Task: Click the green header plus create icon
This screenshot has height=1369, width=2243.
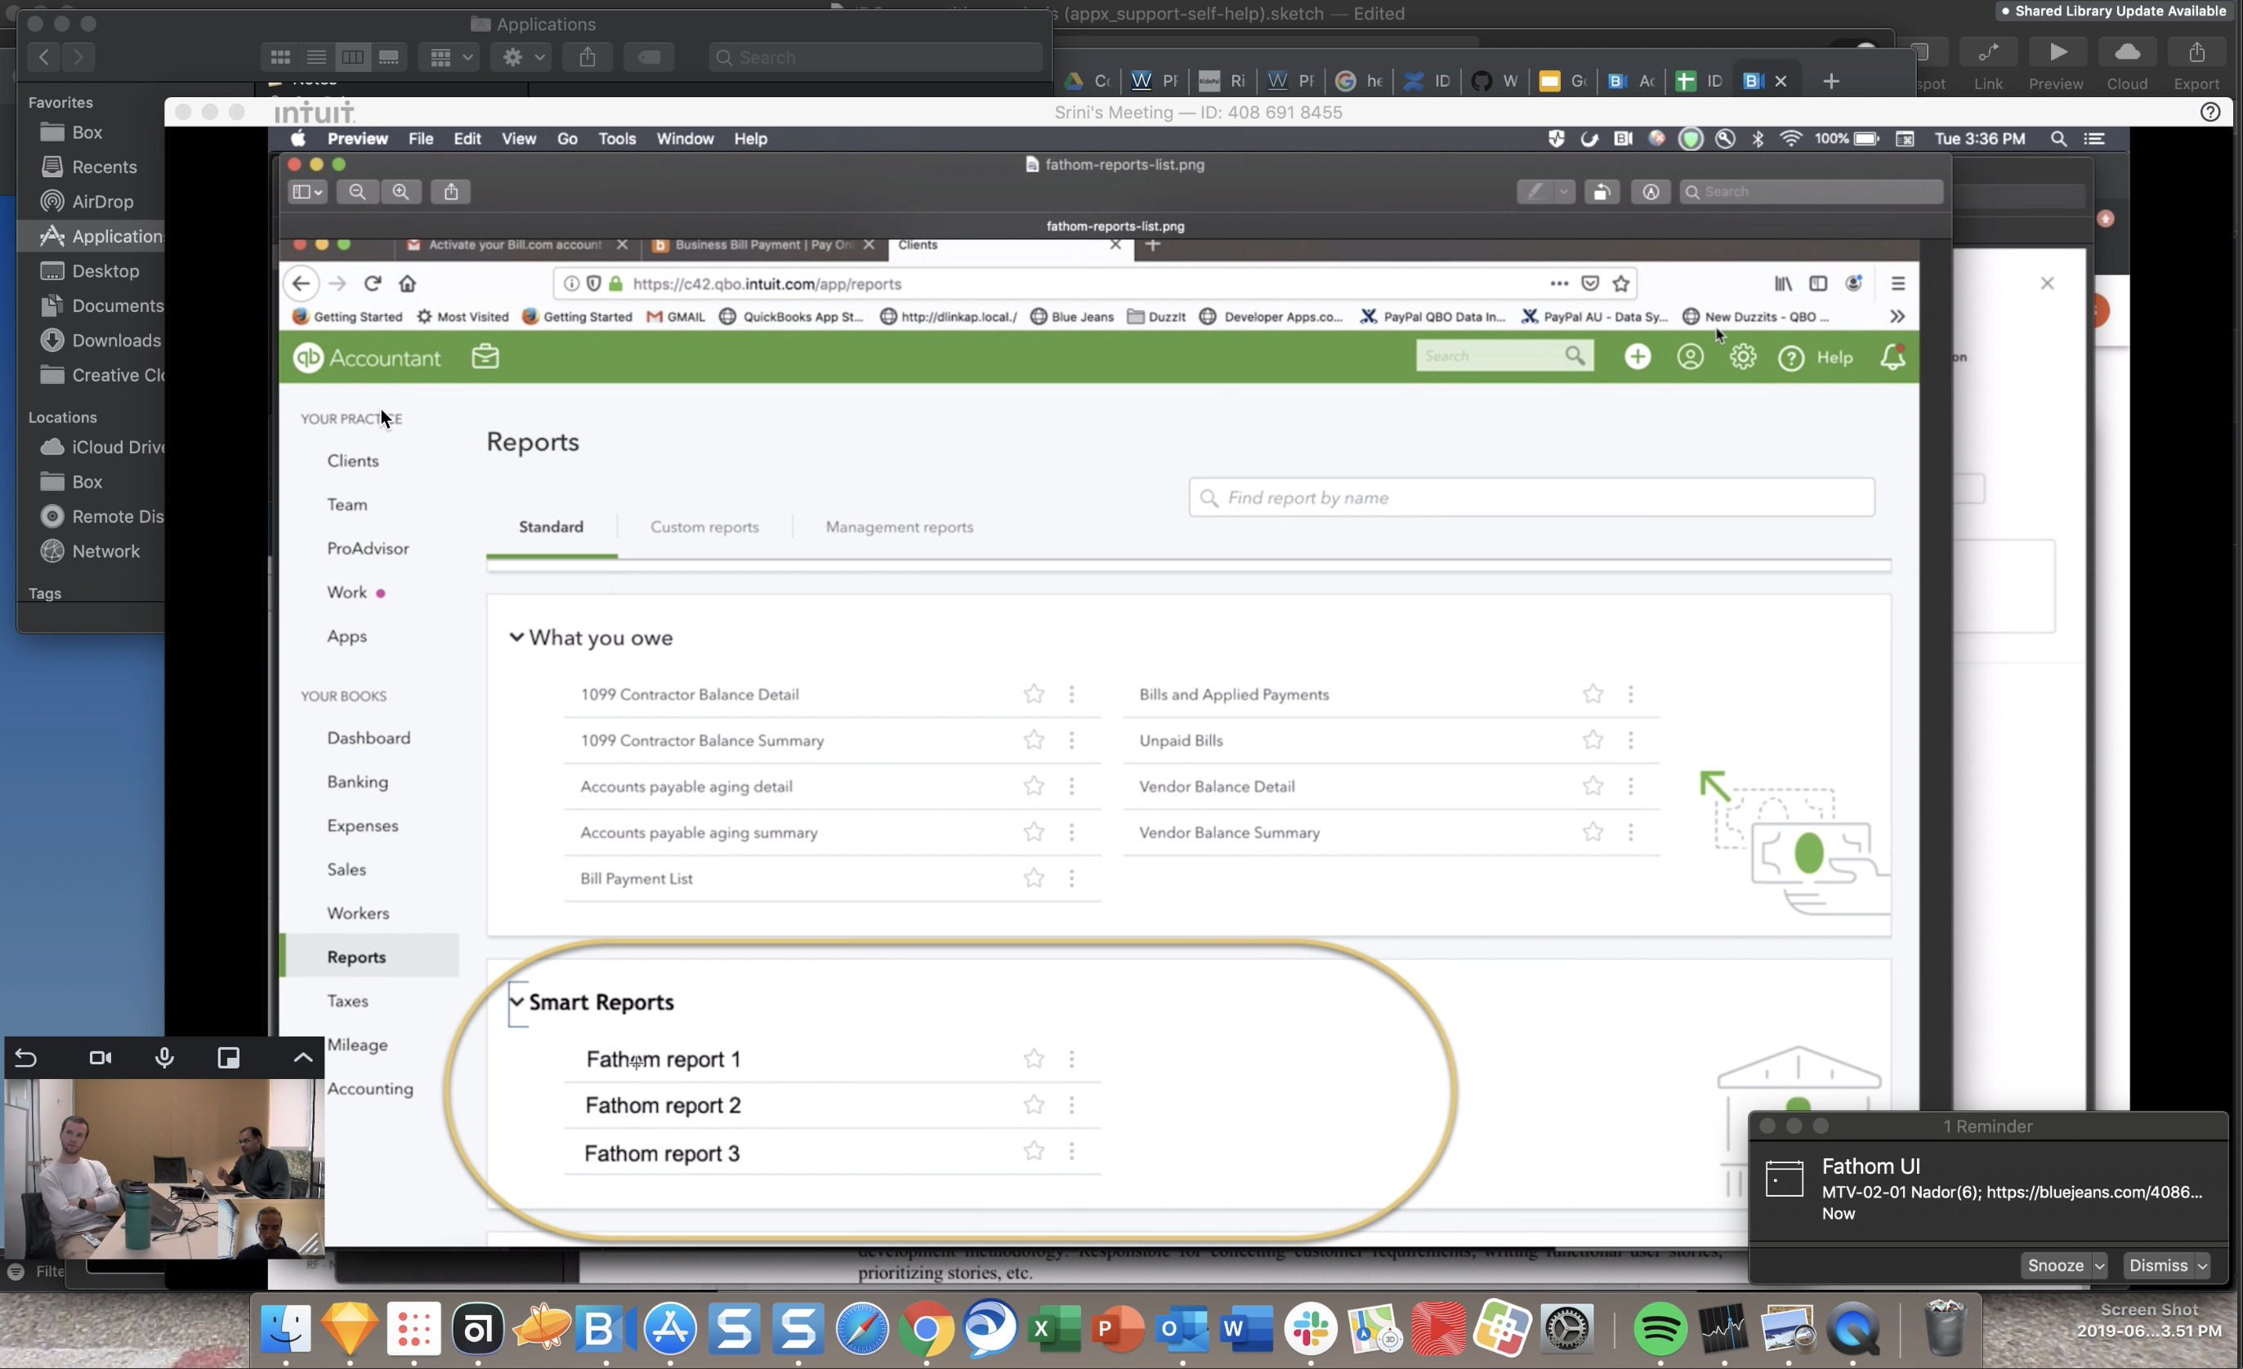Action: click(1637, 357)
